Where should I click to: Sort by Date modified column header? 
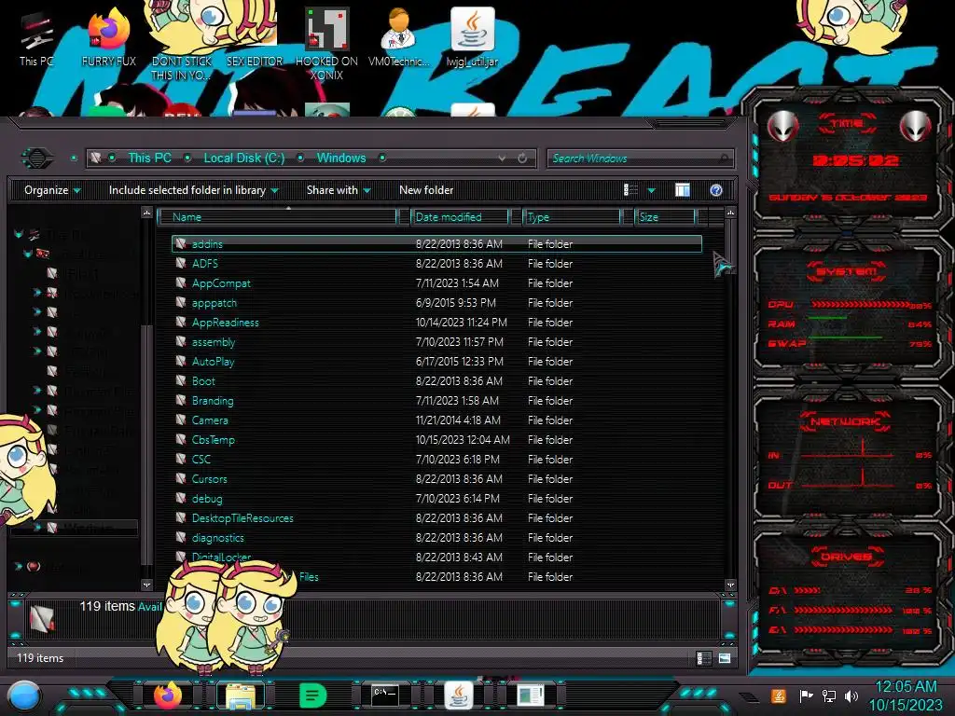[x=461, y=217]
